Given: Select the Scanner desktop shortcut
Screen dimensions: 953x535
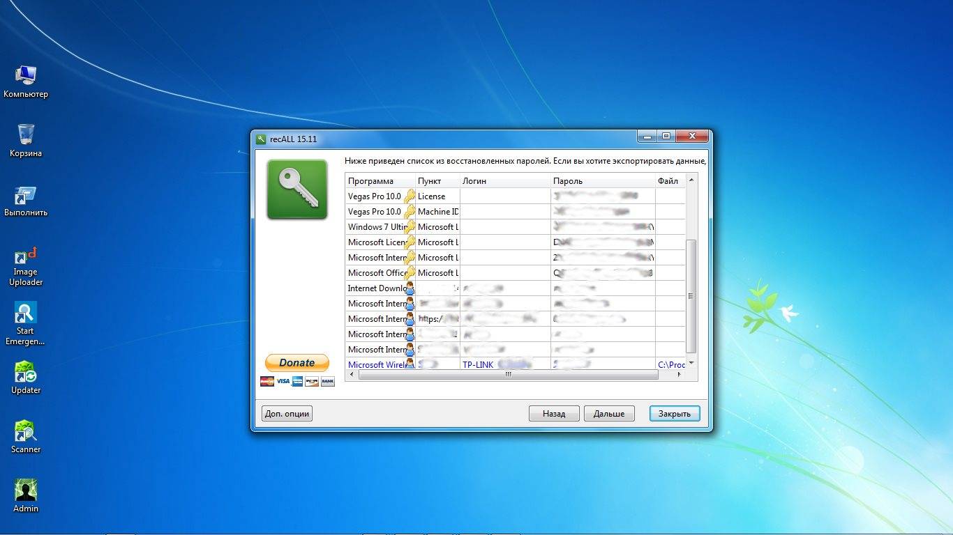Looking at the screenshot, I should click(26, 437).
